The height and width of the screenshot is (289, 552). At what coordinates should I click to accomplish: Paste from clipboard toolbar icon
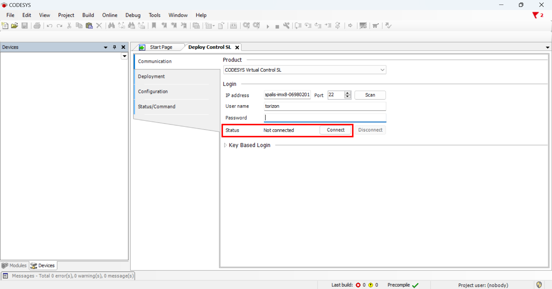click(x=89, y=26)
